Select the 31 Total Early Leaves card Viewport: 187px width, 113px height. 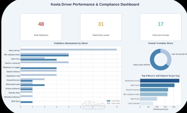[101, 27]
